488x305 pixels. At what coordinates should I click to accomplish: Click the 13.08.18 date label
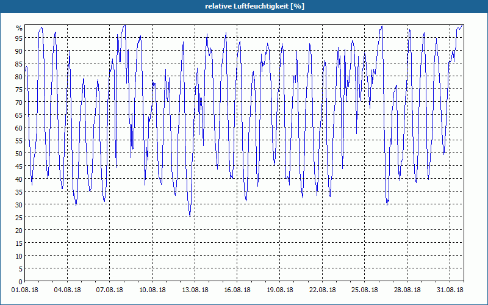195,290
